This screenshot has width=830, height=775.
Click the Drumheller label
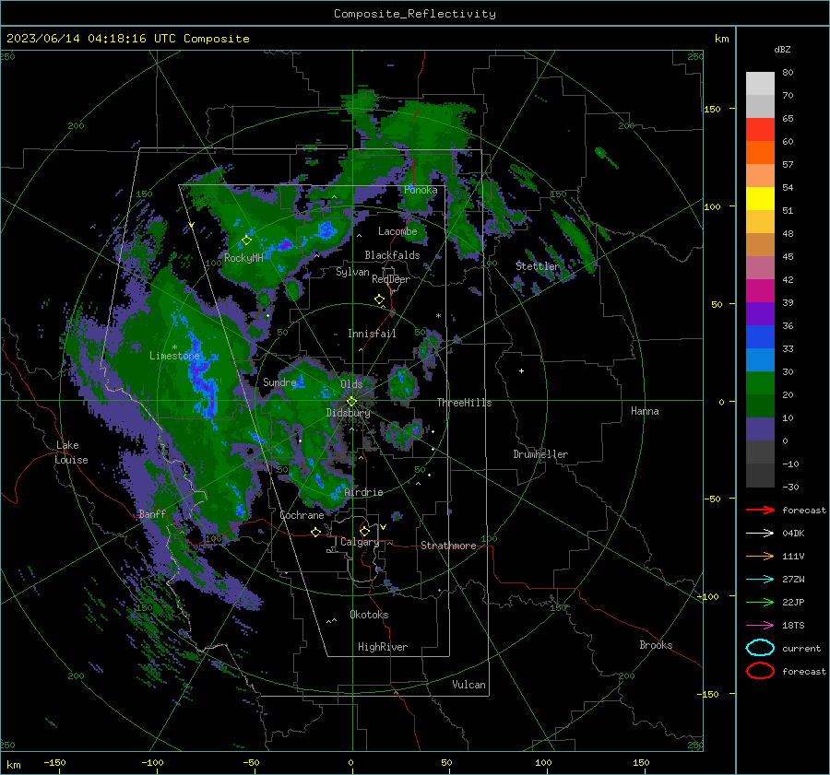[x=540, y=454]
